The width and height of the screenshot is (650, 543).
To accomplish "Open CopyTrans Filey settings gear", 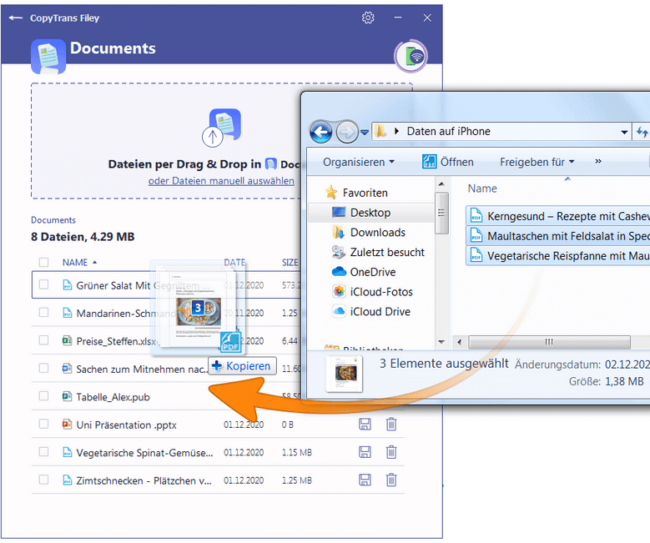I will coord(368,18).
